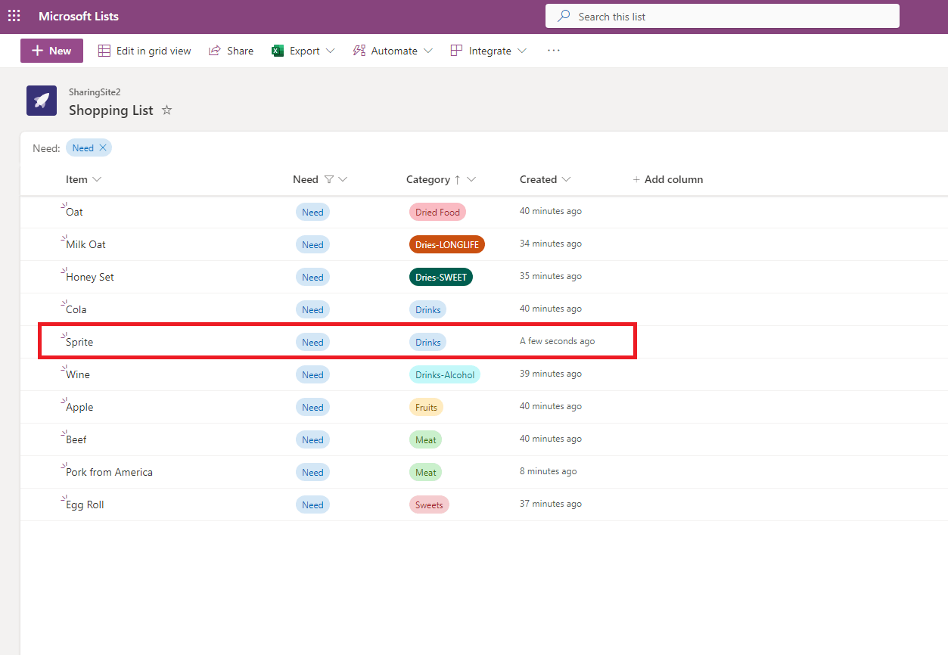Viewport: 948px width, 655px height.
Task: Click the Automate flow icon
Action: pyautogui.click(x=359, y=51)
